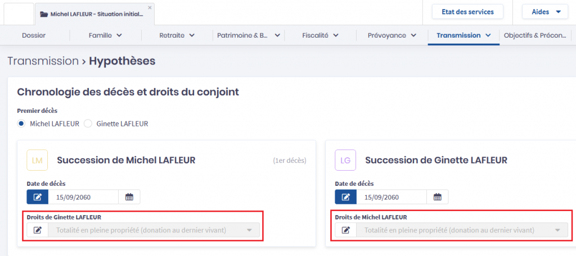
Task: Click edit icon for Droits de Michel LAFLEUR
Action: coord(346,230)
